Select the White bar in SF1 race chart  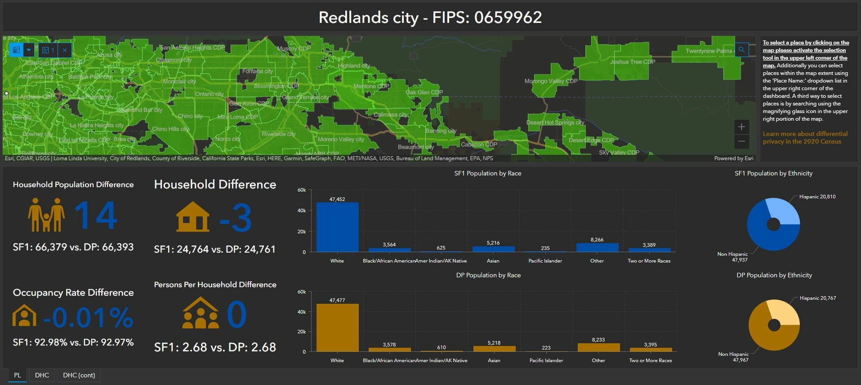click(x=337, y=227)
